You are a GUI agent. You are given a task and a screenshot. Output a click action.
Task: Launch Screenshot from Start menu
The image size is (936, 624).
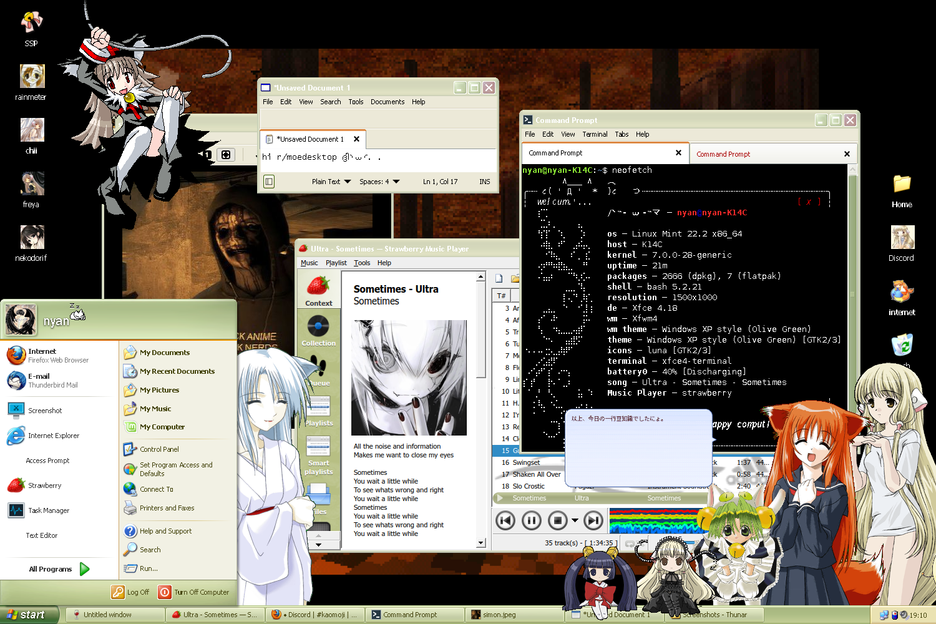coord(58,411)
